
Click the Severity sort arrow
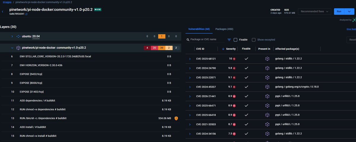coord(223,49)
